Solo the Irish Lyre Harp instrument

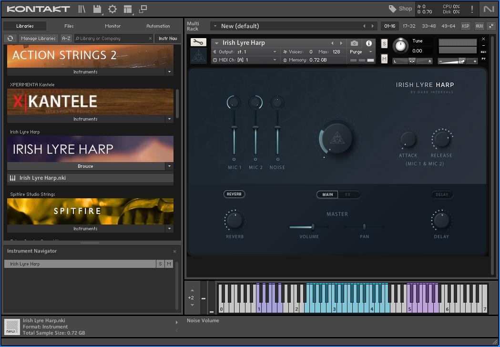point(385,44)
